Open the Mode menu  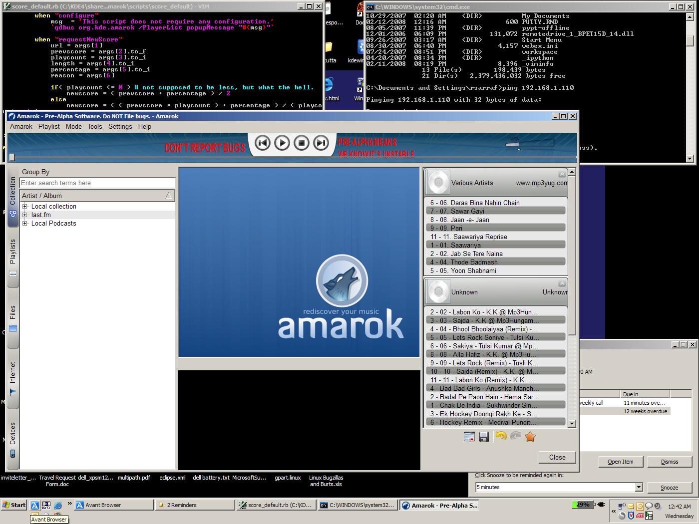coord(73,126)
